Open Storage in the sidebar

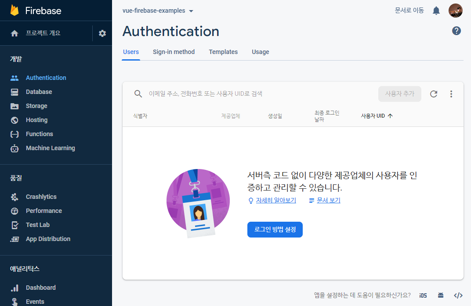pyautogui.click(x=36, y=106)
